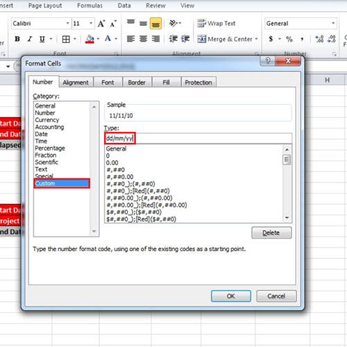Toggle Underline formatting in ribbon
This screenshot has height=347, width=347.
tap(42, 39)
